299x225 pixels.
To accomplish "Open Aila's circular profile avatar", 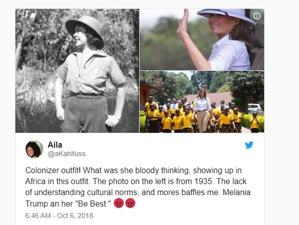I will pyautogui.click(x=34, y=149).
